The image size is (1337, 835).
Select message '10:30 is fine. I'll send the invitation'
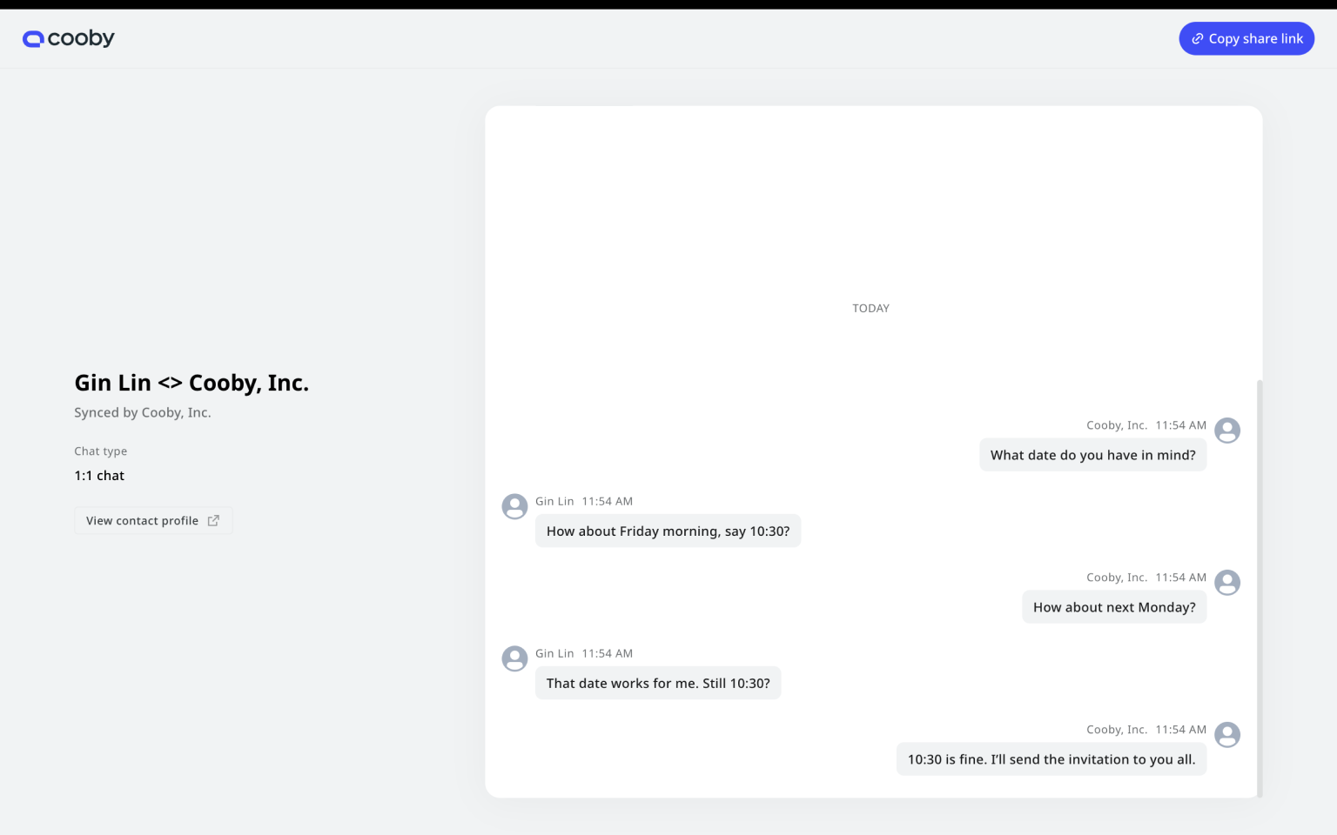point(1051,759)
